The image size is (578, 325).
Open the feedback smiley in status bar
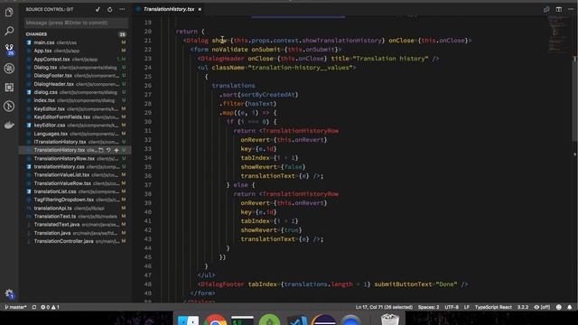click(559, 307)
